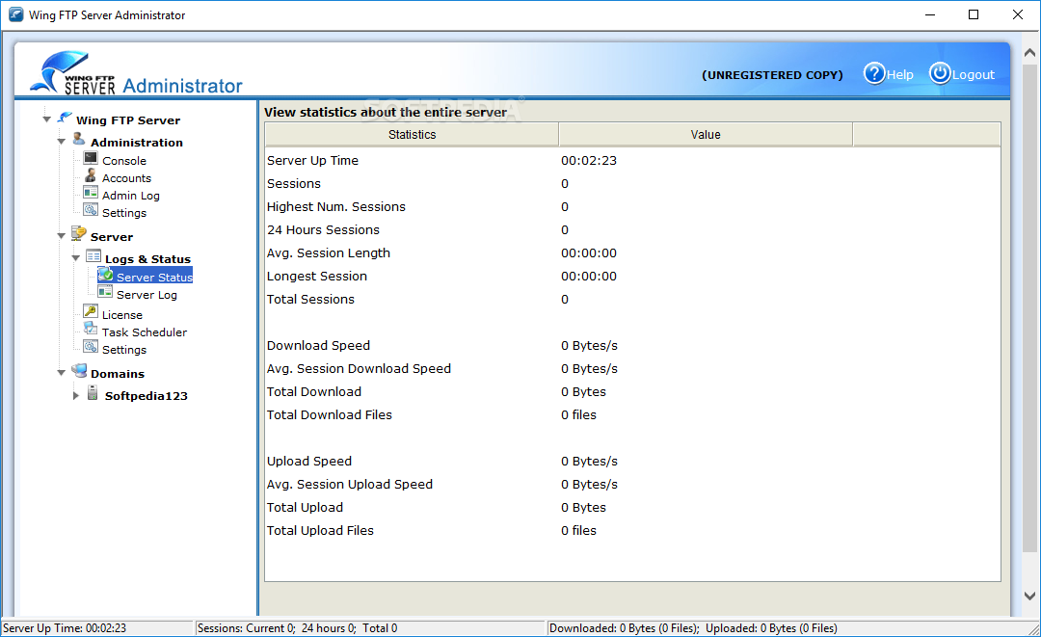The height and width of the screenshot is (637, 1041).
Task: Click the License key icon
Action: [x=91, y=312]
